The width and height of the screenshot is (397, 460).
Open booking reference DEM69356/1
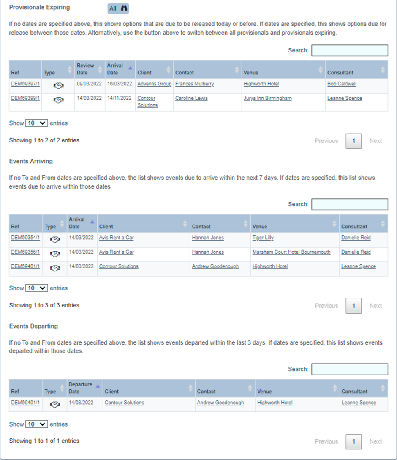point(25,252)
